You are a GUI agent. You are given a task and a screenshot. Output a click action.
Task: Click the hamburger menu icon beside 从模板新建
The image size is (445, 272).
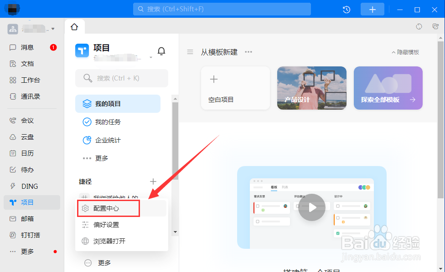[x=190, y=52]
